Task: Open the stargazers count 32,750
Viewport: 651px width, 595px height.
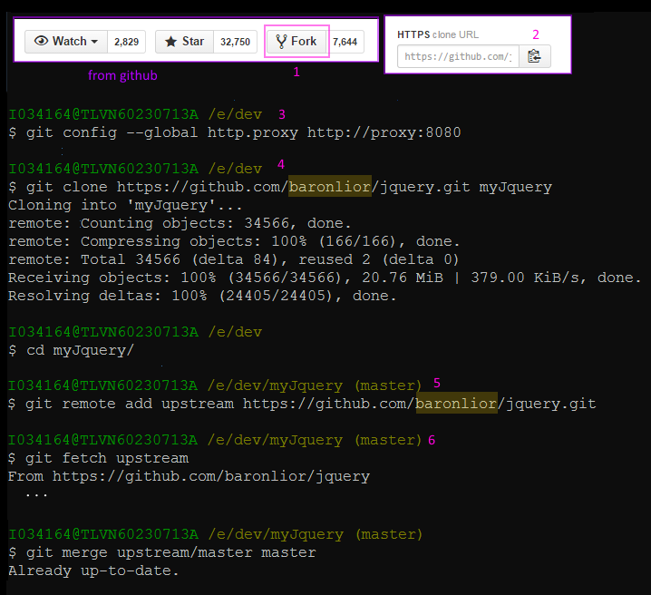Action: 235,42
